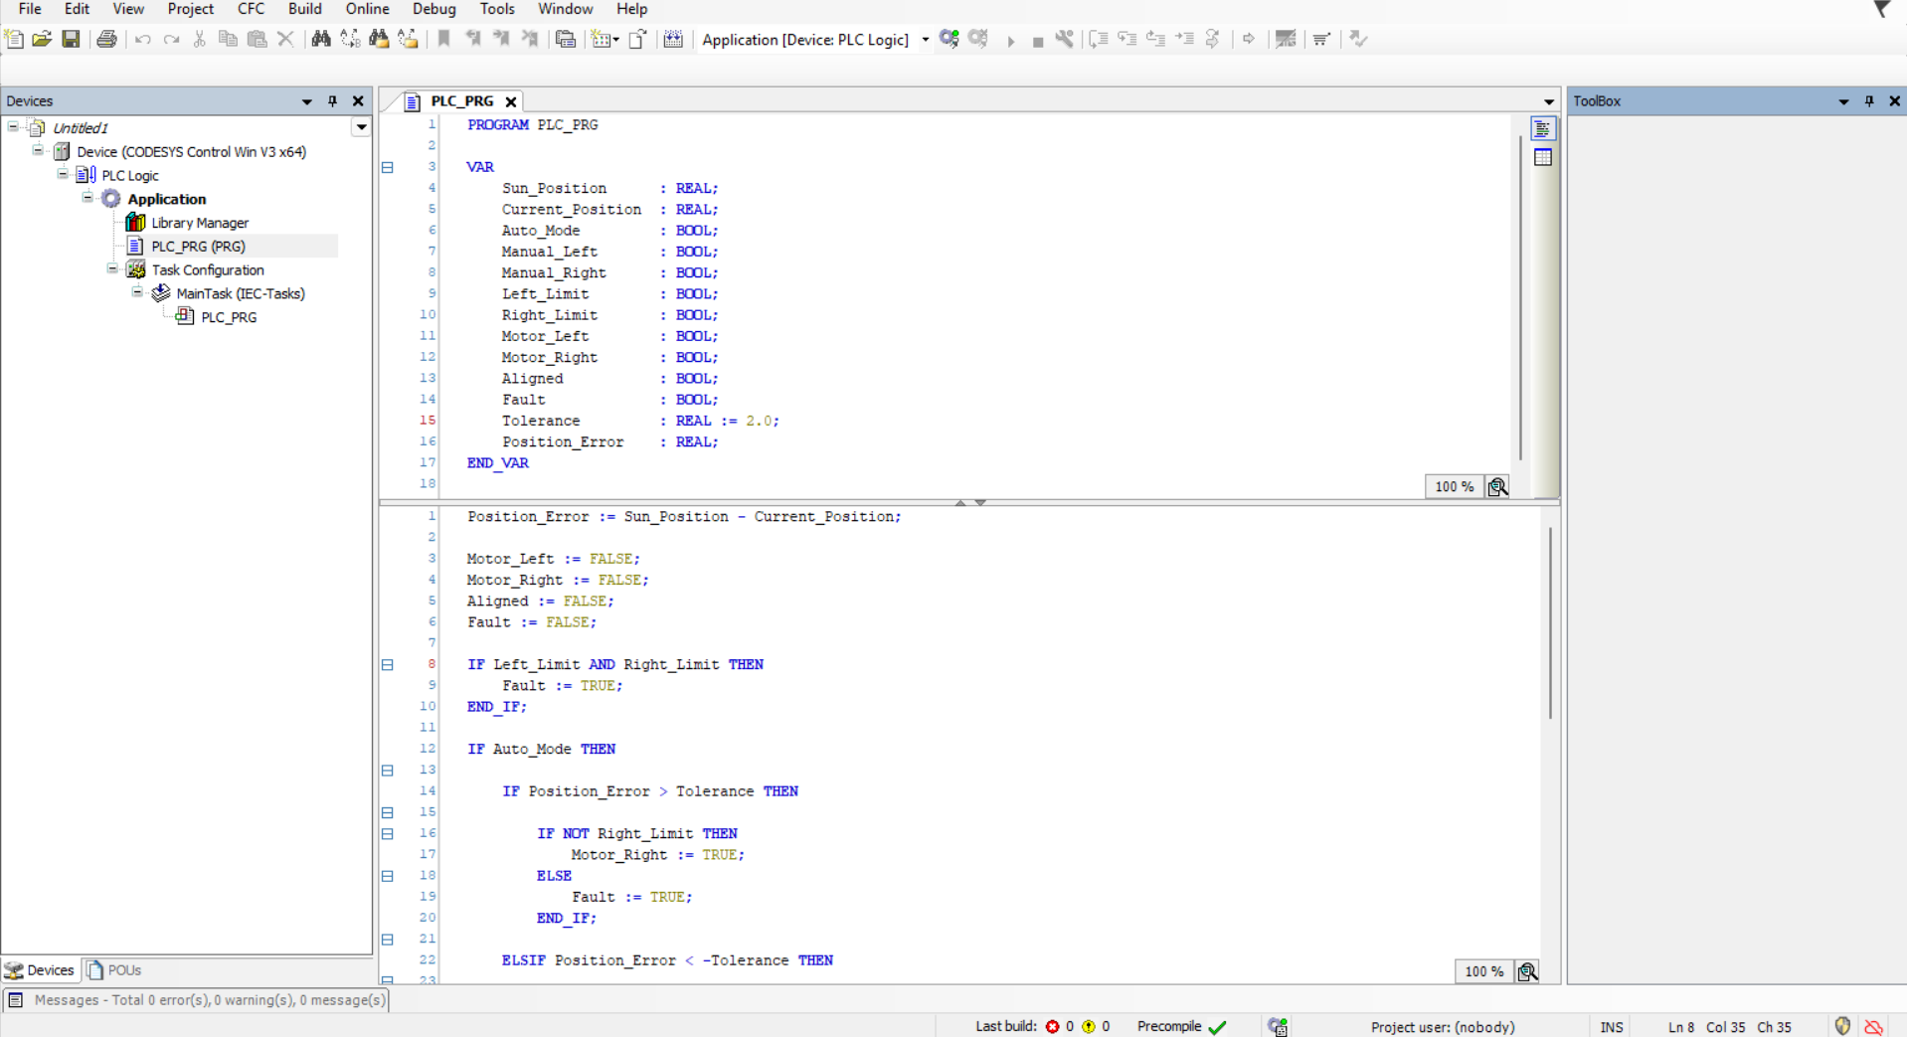This screenshot has height=1037, width=1907.
Task: Collapse the MainTask tree node
Action: tap(137, 292)
